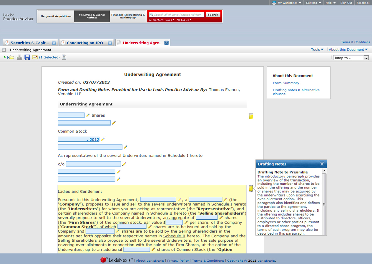Close the Securities & Capit... tab
Viewport: 372px width, 264px height.
54,43
